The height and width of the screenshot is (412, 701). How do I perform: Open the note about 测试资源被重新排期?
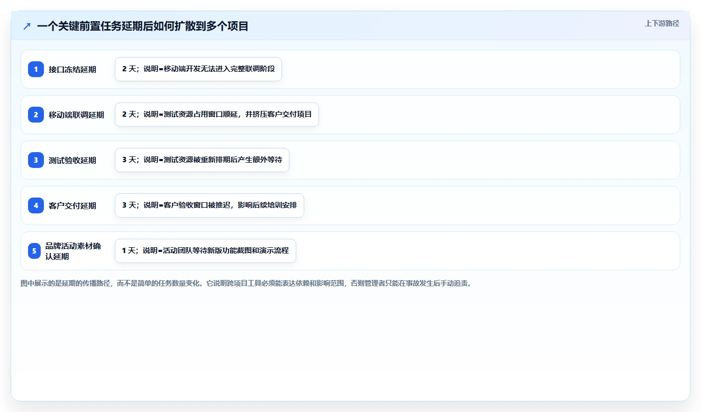[202, 160]
